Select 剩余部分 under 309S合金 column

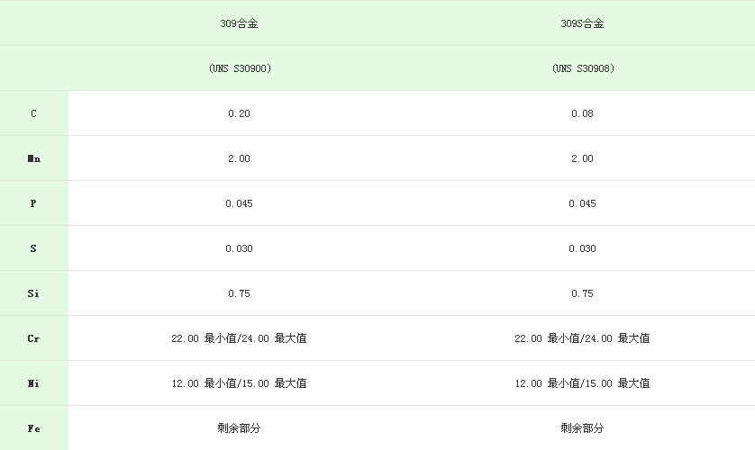click(582, 427)
